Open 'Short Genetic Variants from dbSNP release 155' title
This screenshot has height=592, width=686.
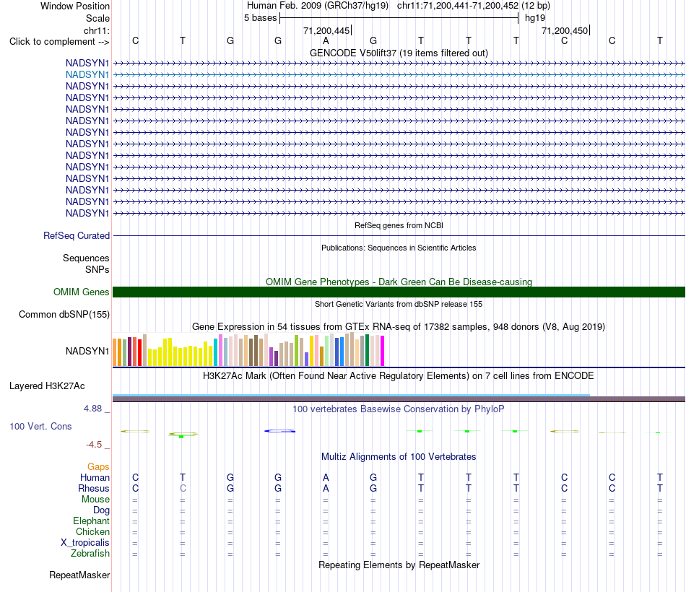[399, 304]
